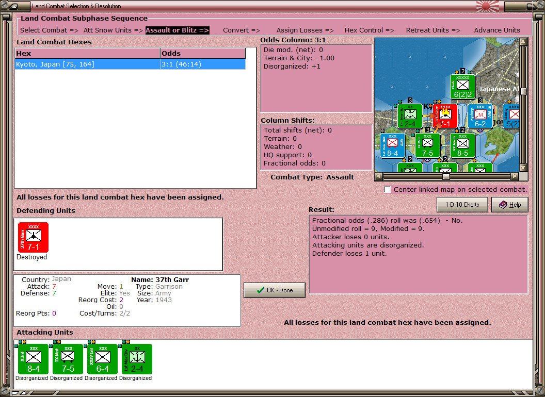Viewport: 545px width, 397px height.
Task: Click the OK - Done button
Action: (275, 290)
